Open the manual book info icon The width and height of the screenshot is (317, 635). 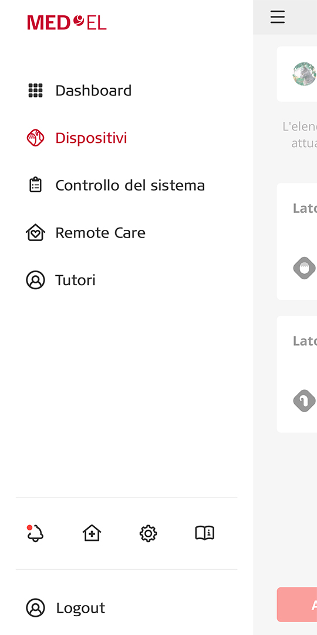click(205, 533)
